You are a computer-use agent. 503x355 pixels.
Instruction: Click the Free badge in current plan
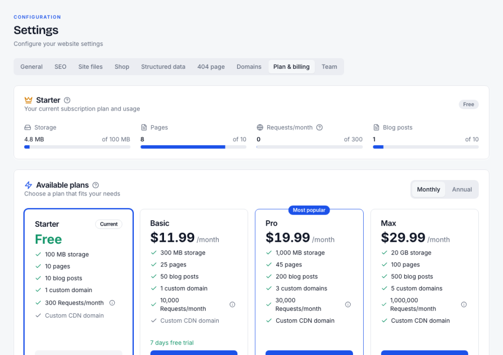point(468,104)
